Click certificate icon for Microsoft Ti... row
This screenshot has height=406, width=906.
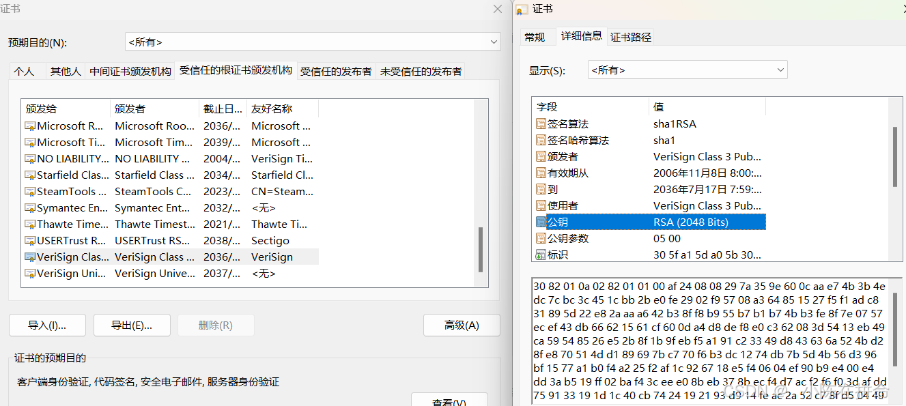(30, 143)
